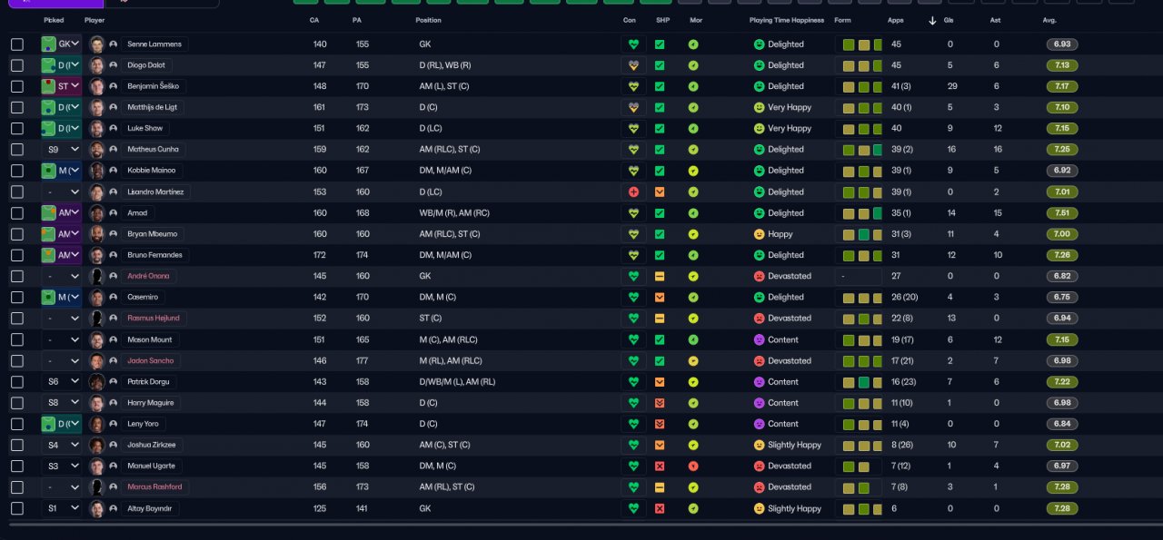Expand the picked dropdown for Bryan Mbeumo

pos(61,234)
